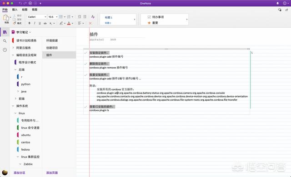Switch to the 视图 ribbon tab
The image size is (291, 177).
pos(35,10)
